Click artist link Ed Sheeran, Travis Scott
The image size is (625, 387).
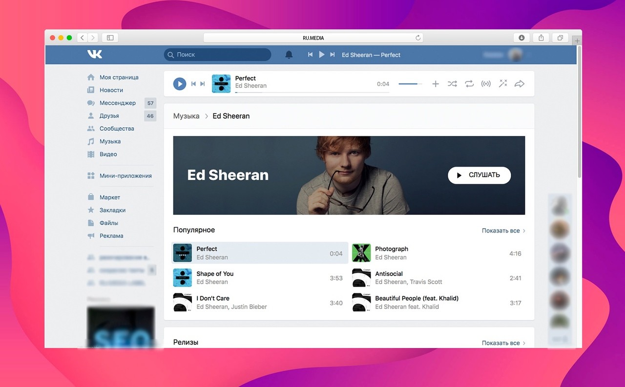[x=409, y=282]
